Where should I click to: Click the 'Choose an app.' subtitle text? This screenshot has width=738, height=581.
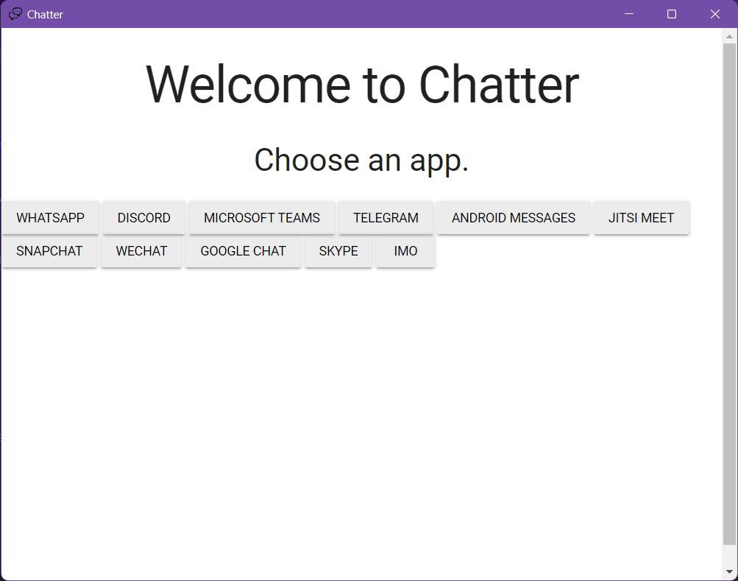point(361,161)
